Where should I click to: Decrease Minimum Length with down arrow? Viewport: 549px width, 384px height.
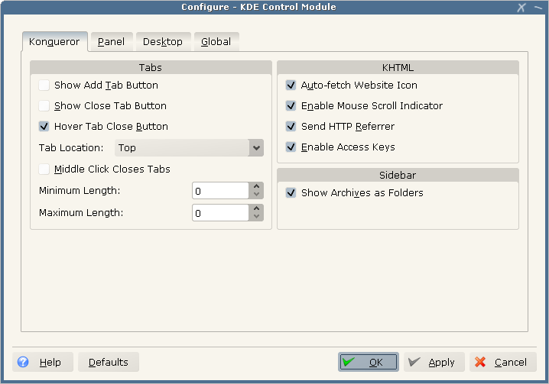point(256,195)
